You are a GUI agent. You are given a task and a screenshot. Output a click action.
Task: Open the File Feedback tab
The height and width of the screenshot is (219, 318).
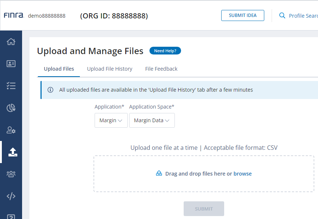coord(161,69)
